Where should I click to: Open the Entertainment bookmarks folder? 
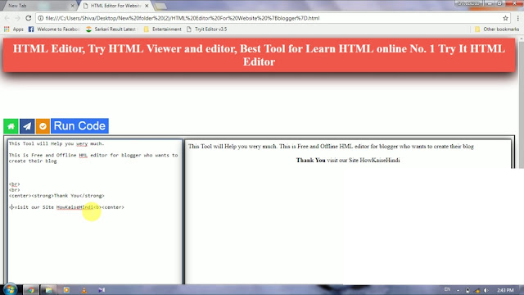pyautogui.click(x=162, y=29)
